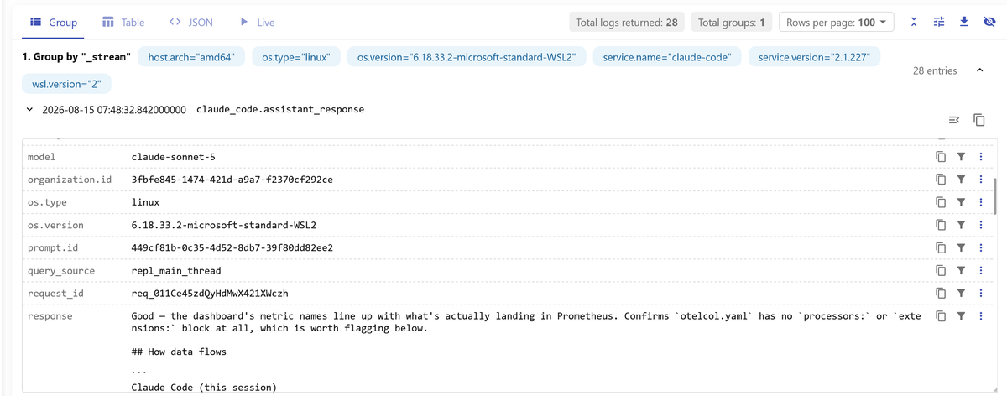Filter by the os.version field
Screen dimensions: 1007x396
pos(961,225)
